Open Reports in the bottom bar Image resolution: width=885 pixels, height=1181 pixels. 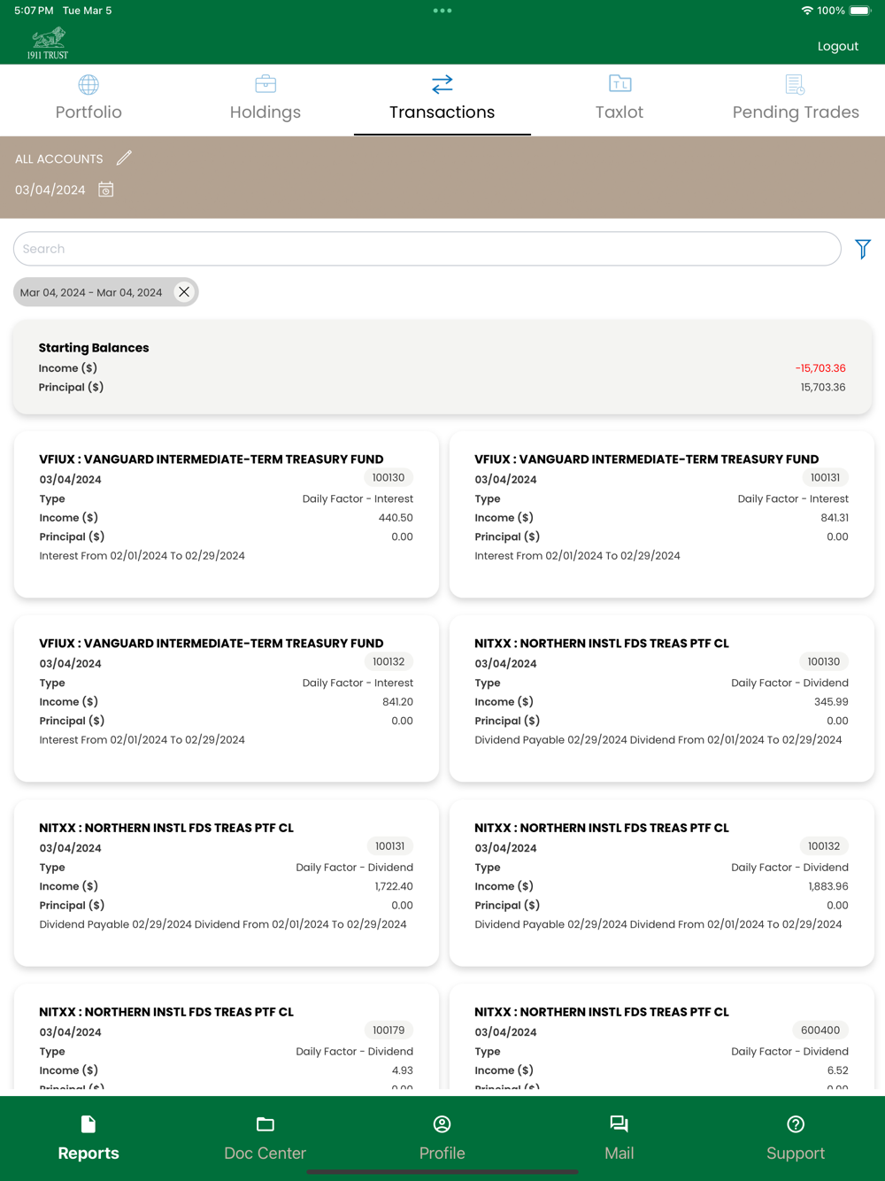88,1138
